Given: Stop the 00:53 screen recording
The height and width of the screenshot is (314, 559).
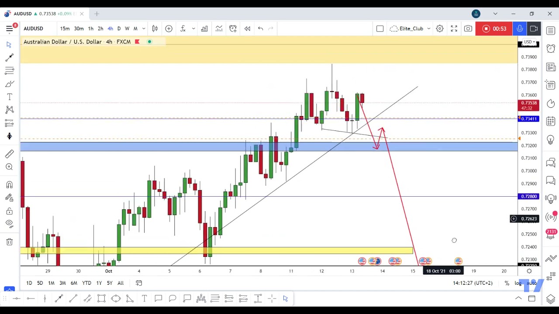Looking at the screenshot, I should tap(494, 29).
